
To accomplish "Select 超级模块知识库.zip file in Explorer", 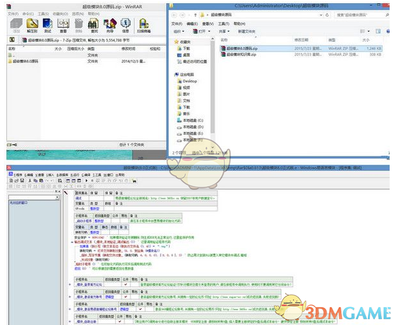I will click(301, 54).
